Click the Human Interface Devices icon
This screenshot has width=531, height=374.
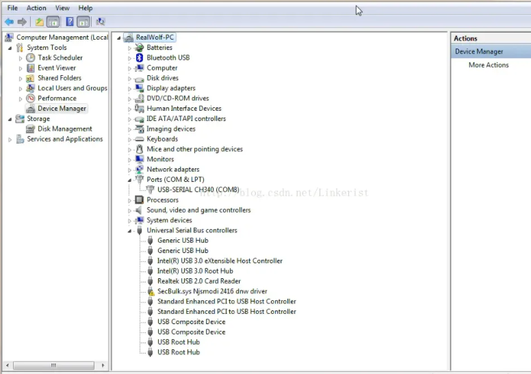coord(139,108)
